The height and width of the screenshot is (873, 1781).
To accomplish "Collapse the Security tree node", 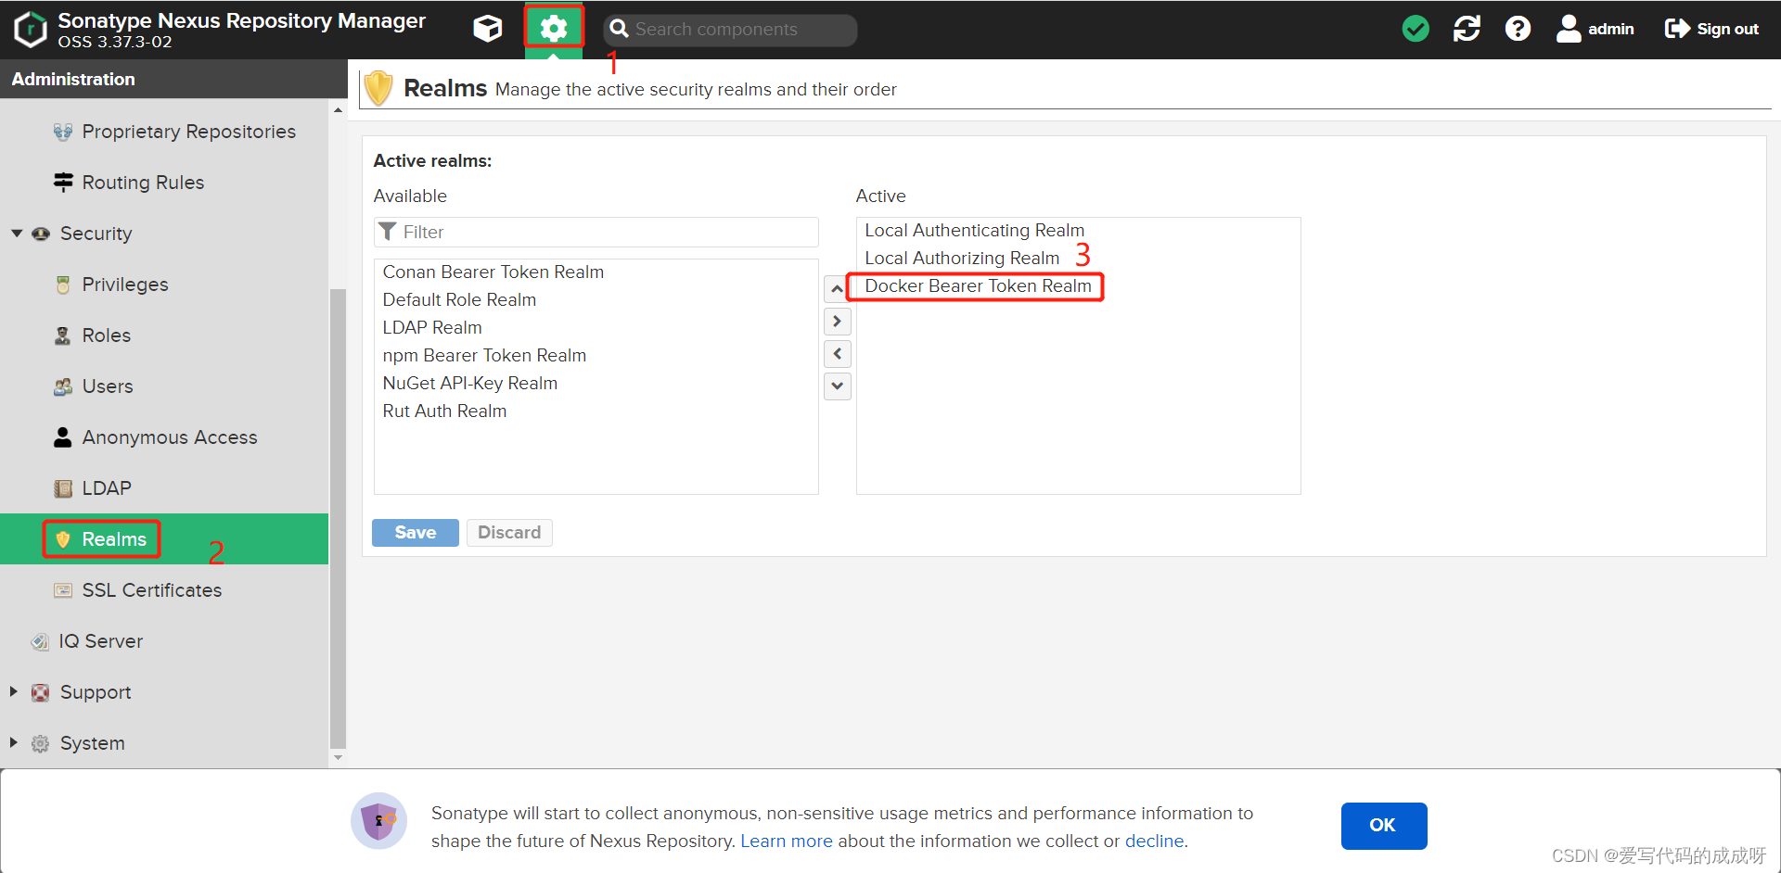I will pos(17,234).
